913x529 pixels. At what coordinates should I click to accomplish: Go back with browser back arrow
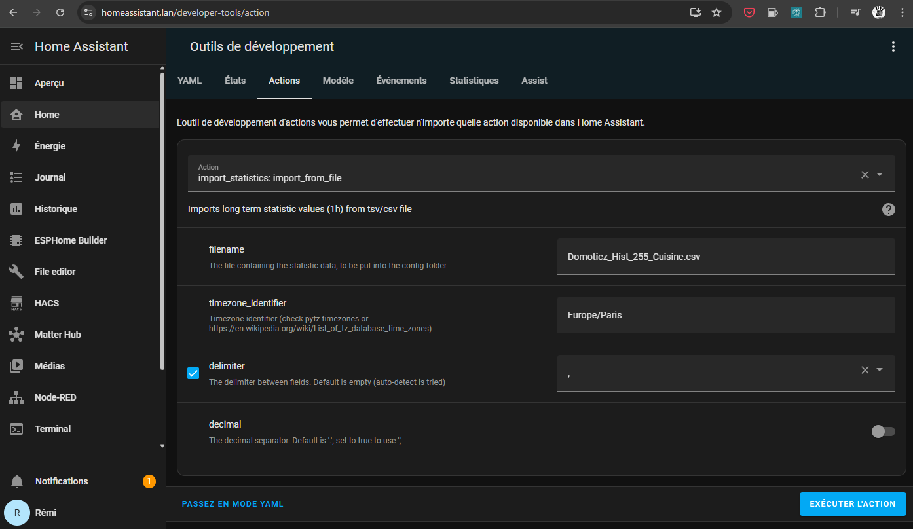(13, 12)
